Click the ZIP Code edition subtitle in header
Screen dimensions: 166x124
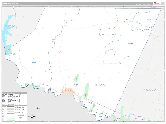143,5
